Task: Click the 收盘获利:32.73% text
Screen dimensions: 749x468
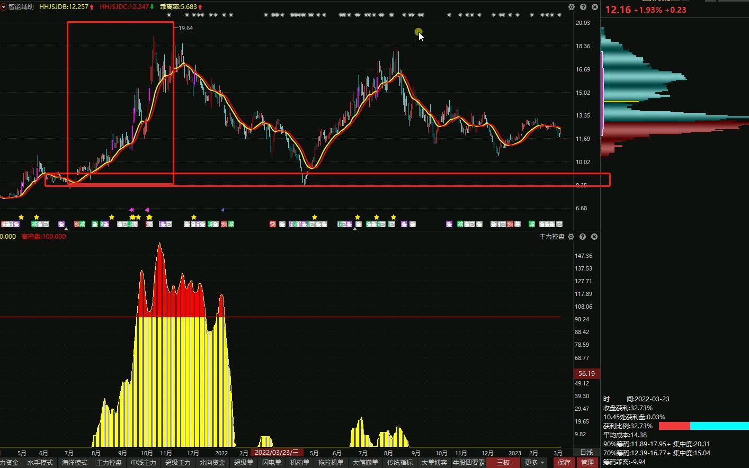Action: [628, 408]
